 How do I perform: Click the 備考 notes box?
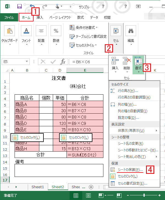coord(59,170)
